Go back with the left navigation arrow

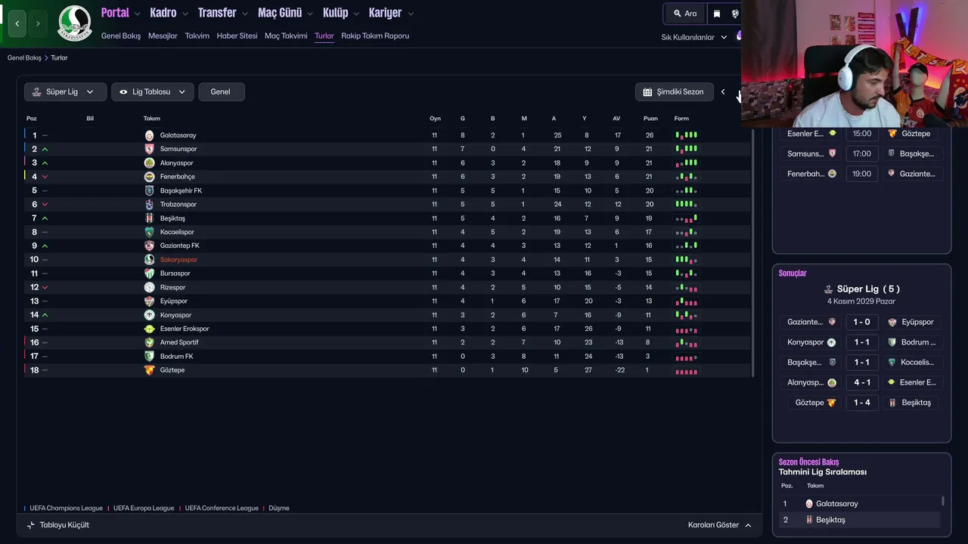point(17,24)
